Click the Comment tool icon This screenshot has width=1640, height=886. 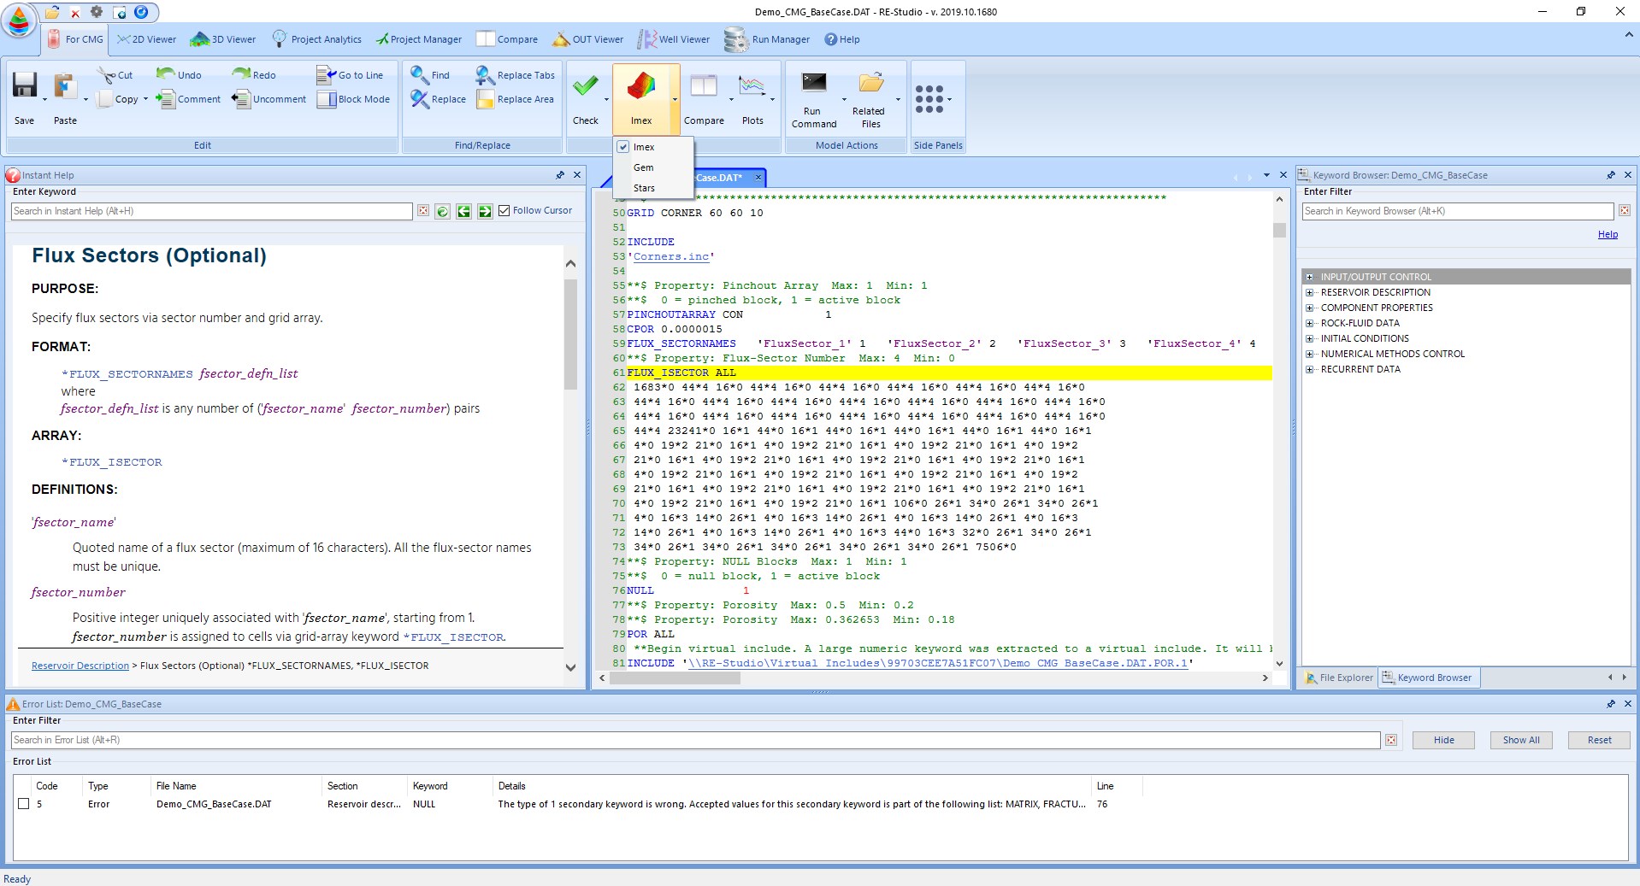click(165, 99)
